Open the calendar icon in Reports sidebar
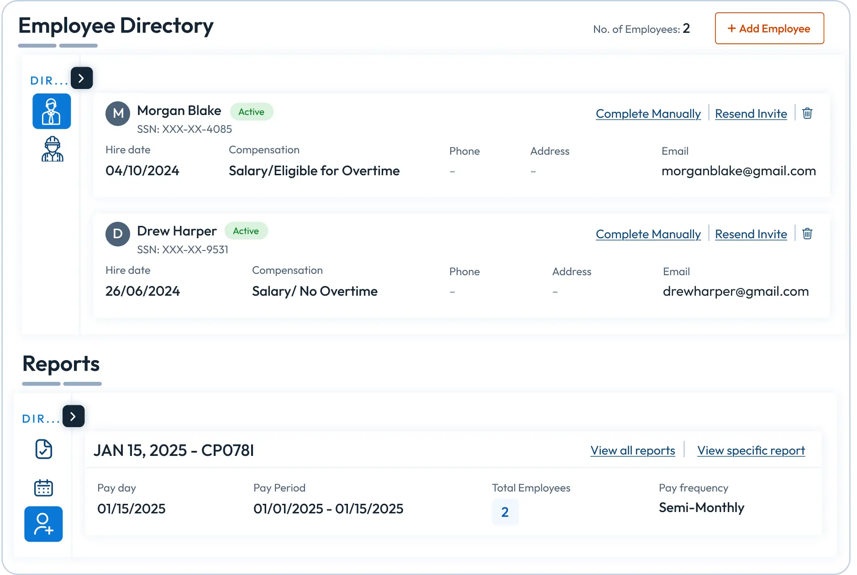 pos(44,488)
